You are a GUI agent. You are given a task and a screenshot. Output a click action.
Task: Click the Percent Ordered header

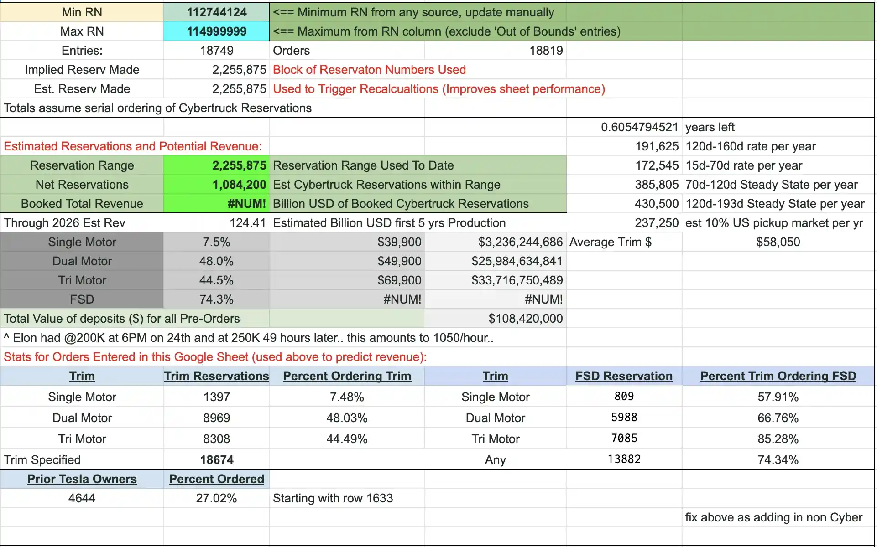(216, 479)
